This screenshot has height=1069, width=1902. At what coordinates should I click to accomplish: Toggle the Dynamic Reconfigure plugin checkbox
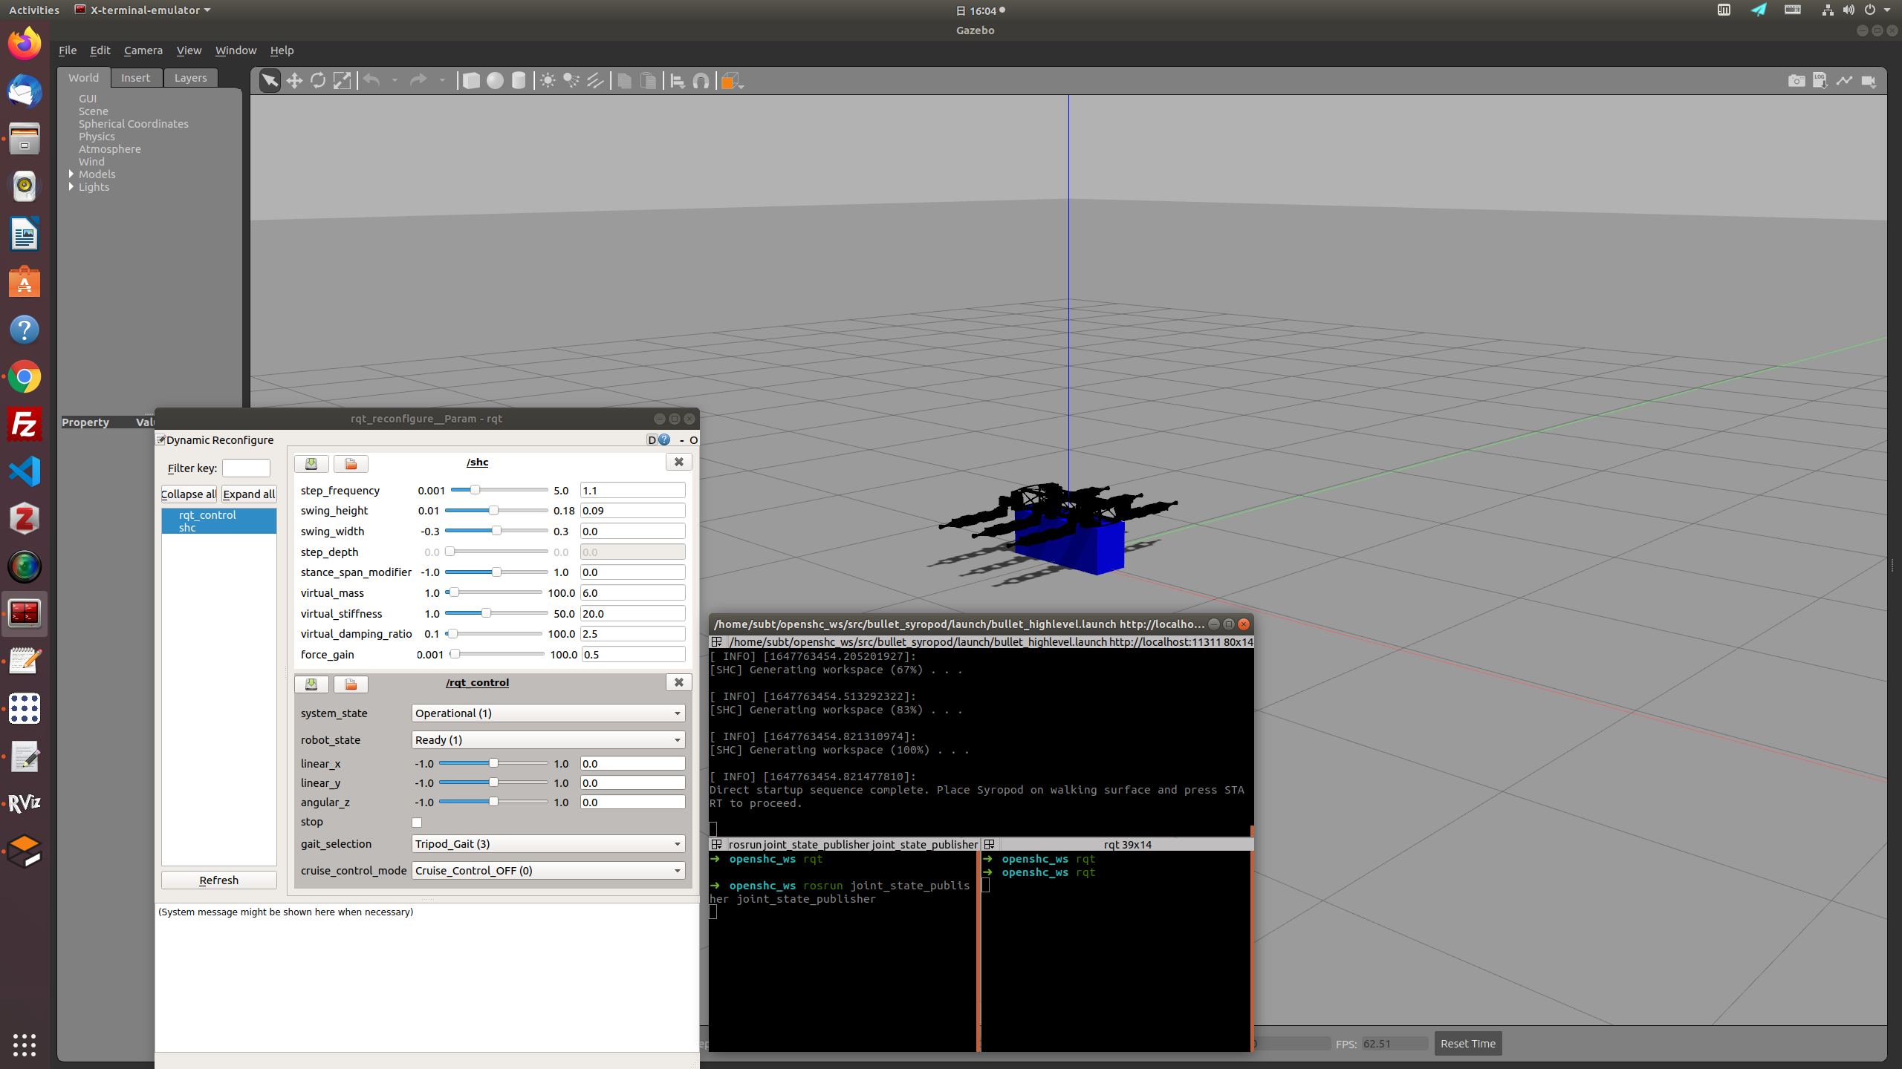(160, 439)
